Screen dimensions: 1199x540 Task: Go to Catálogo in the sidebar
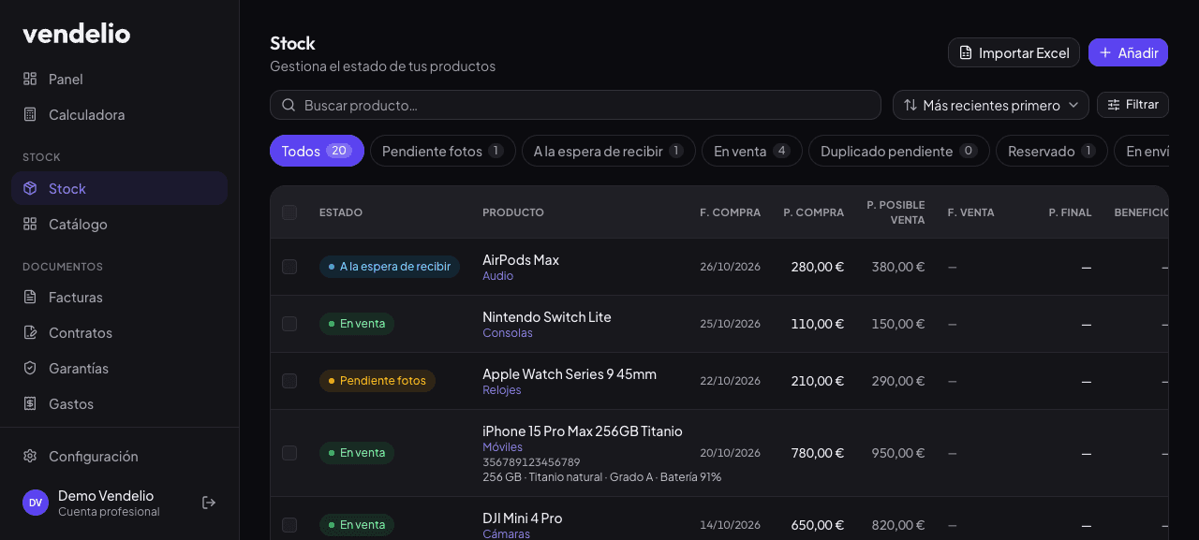click(120, 224)
